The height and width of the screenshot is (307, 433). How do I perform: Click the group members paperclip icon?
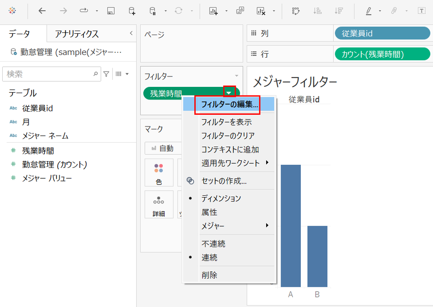394,11
